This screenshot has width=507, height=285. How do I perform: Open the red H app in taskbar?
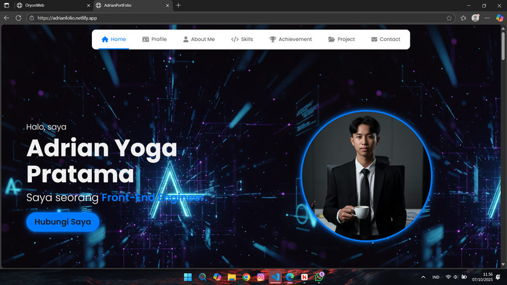pyautogui.click(x=304, y=277)
